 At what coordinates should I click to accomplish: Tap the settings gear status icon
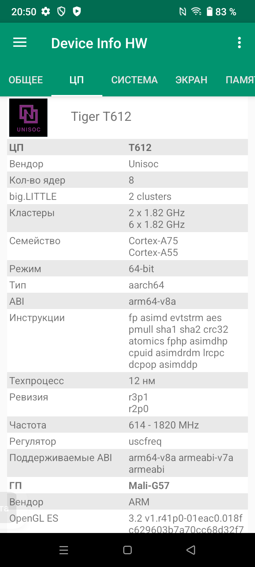(x=46, y=12)
